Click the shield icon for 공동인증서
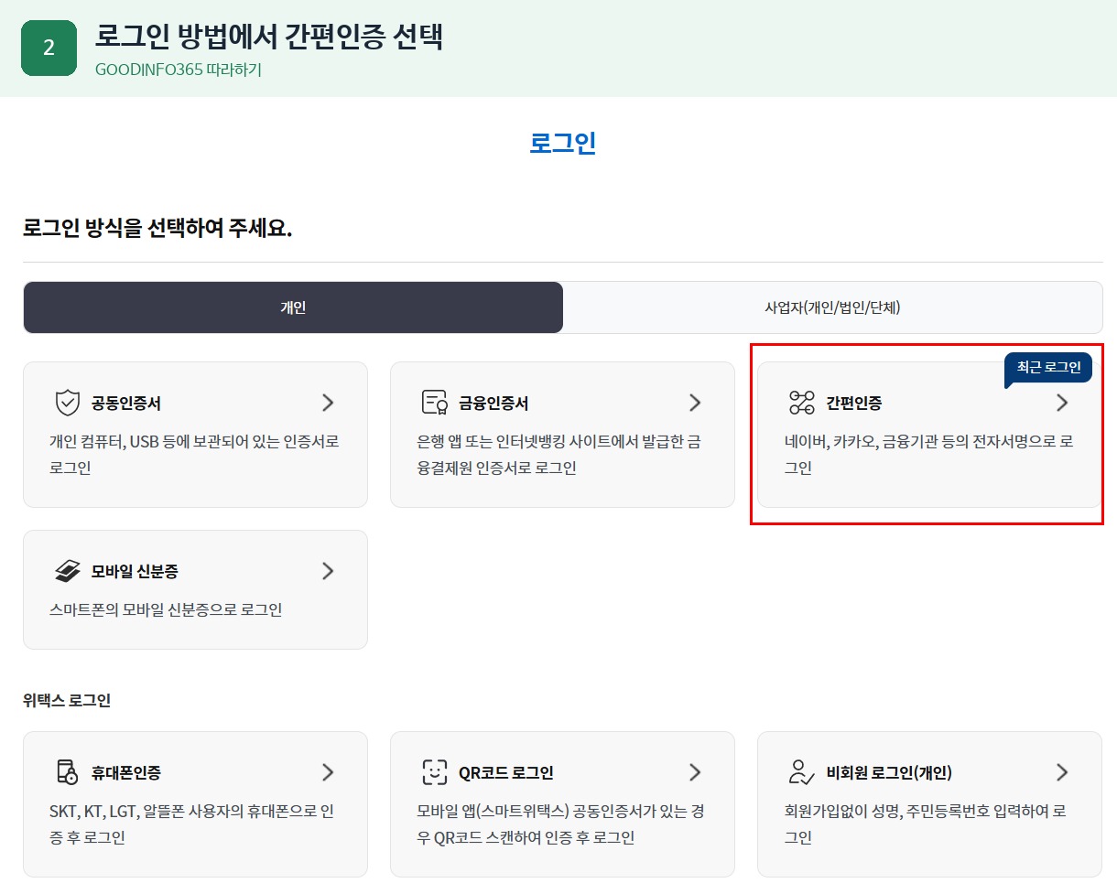The width and height of the screenshot is (1117, 883). point(67,403)
